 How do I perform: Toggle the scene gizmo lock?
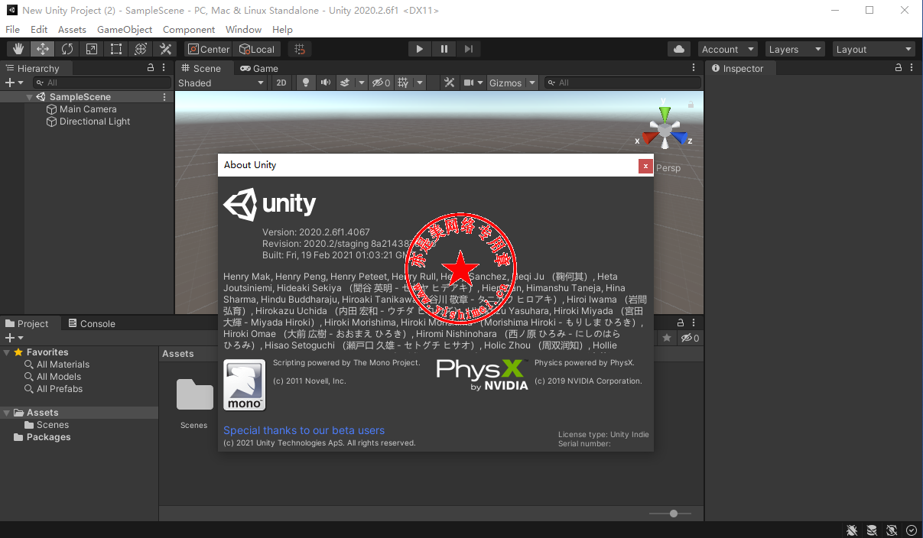pos(691,104)
